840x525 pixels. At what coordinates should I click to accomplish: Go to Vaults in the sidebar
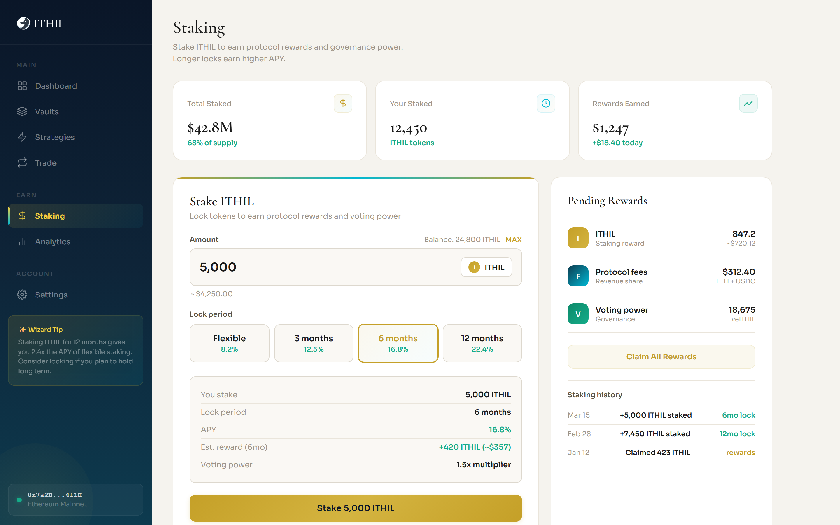(x=76, y=111)
